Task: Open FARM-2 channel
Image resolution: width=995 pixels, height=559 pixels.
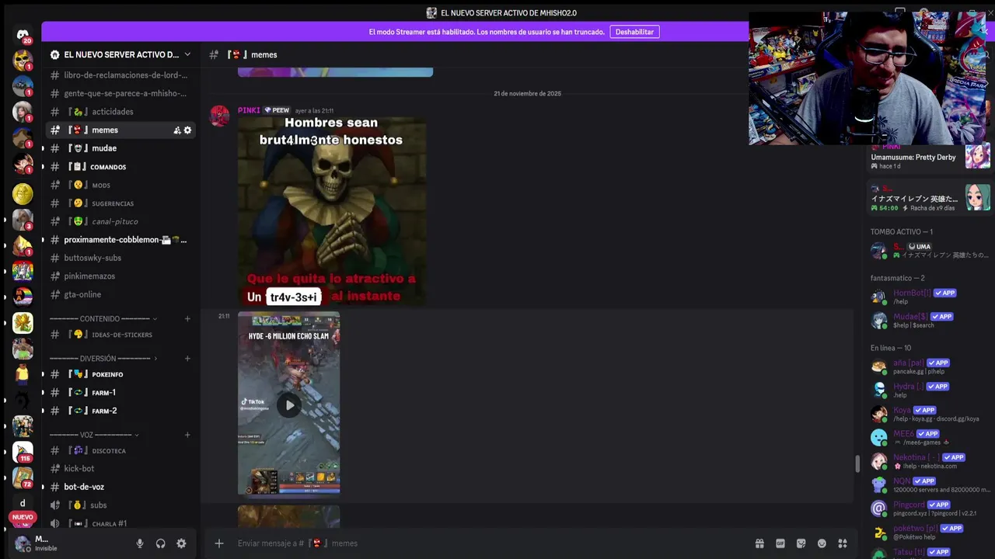Action: [120, 411]
